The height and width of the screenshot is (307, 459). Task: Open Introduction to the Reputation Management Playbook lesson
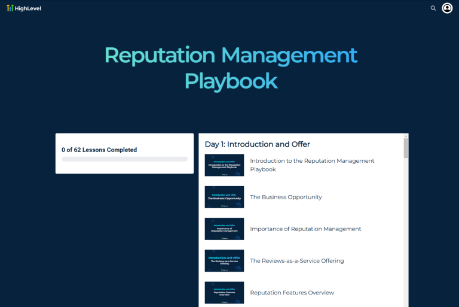312,165
